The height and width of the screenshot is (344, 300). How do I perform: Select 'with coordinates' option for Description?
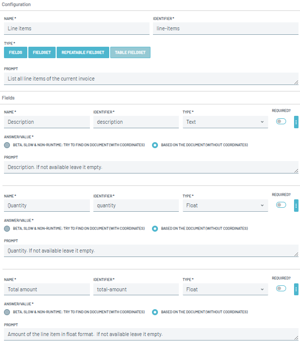tap(7, 145)
